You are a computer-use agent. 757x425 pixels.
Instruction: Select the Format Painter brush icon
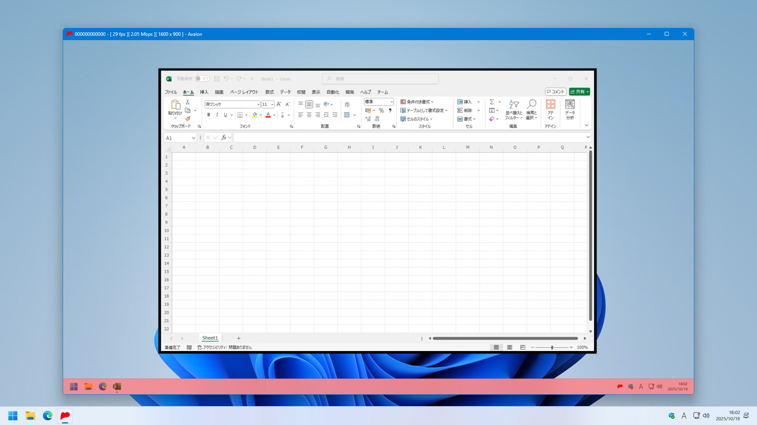(x=188, y=118)
